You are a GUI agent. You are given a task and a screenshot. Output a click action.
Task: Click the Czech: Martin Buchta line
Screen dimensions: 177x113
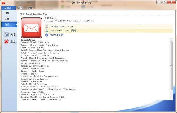(x=32, y=48)
